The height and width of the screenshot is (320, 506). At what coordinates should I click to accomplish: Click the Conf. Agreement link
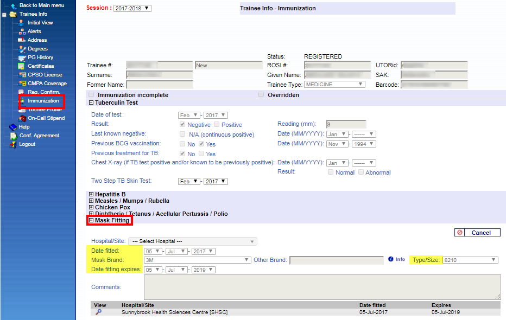[x=39, y=136]
